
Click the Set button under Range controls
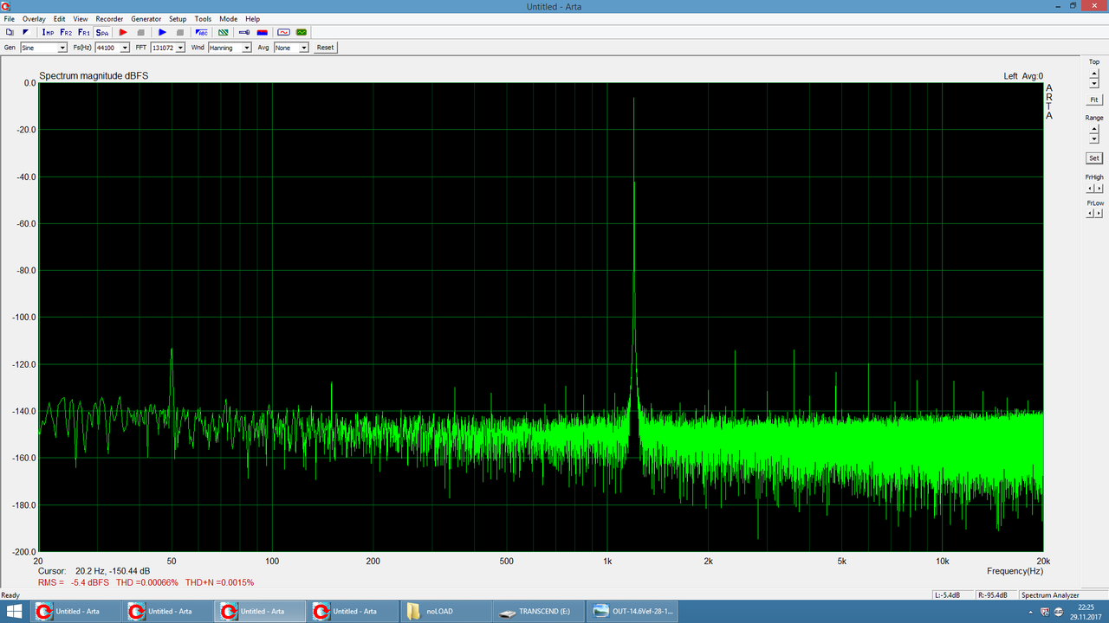coord(1093,157)
